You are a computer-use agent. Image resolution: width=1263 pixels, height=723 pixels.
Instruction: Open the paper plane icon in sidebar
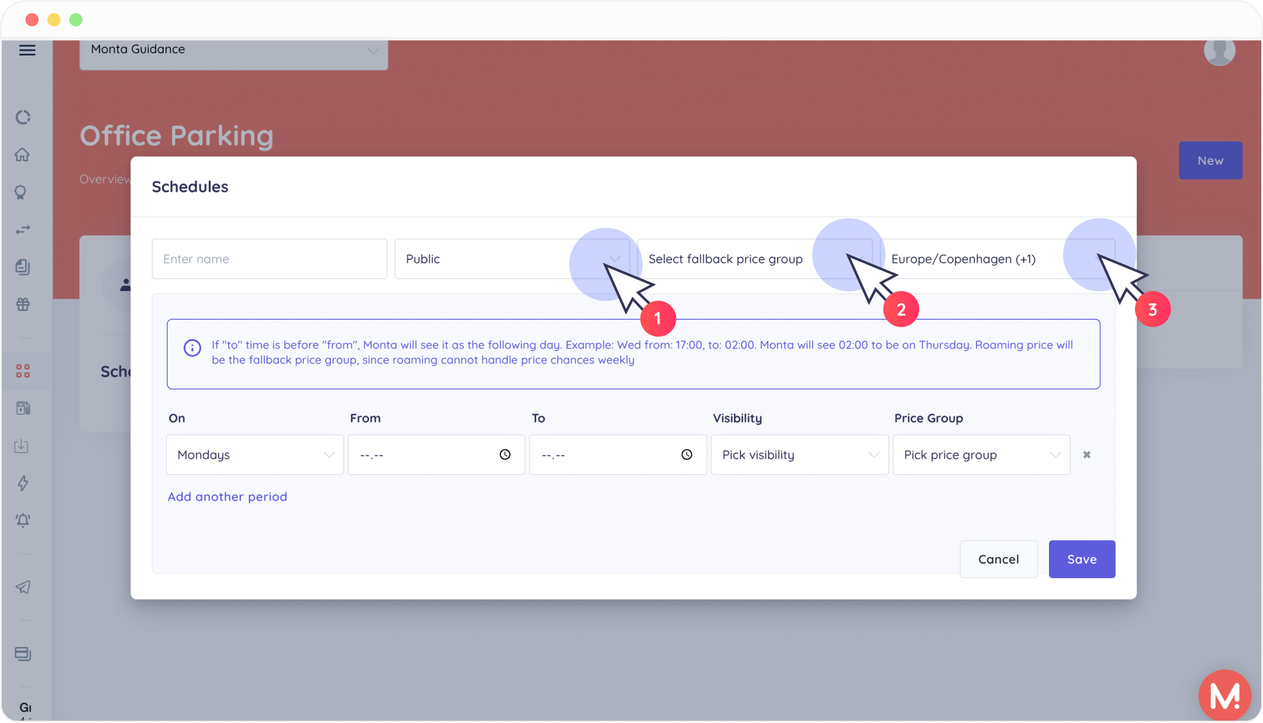tap(23, 587)
